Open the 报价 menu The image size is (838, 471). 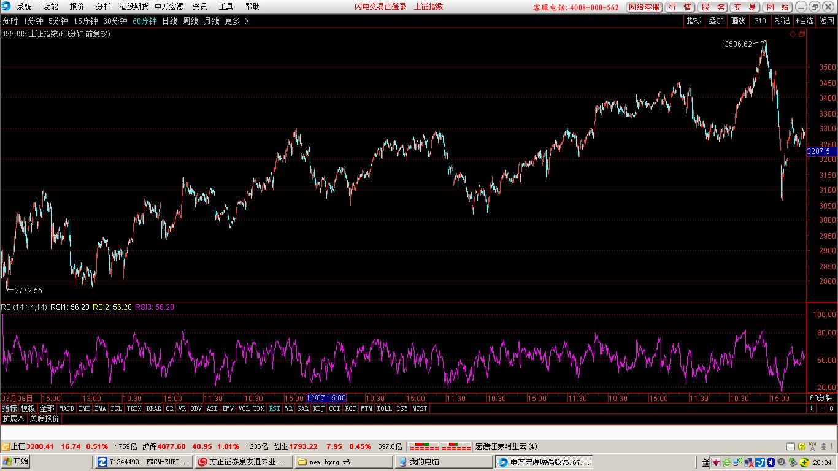click(x=77, y=7)
